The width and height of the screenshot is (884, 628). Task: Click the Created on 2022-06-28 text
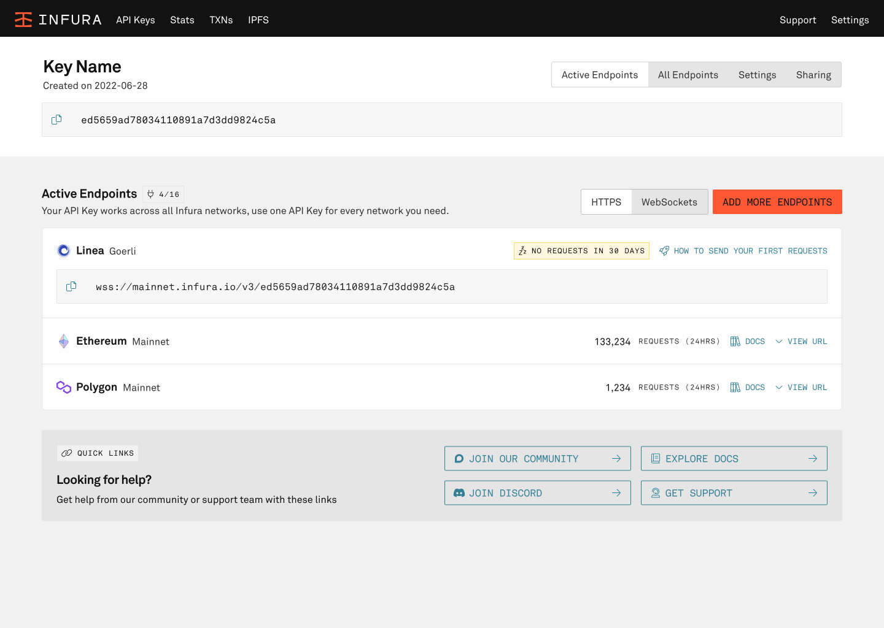pyautogui.click(x=95, y=86)
